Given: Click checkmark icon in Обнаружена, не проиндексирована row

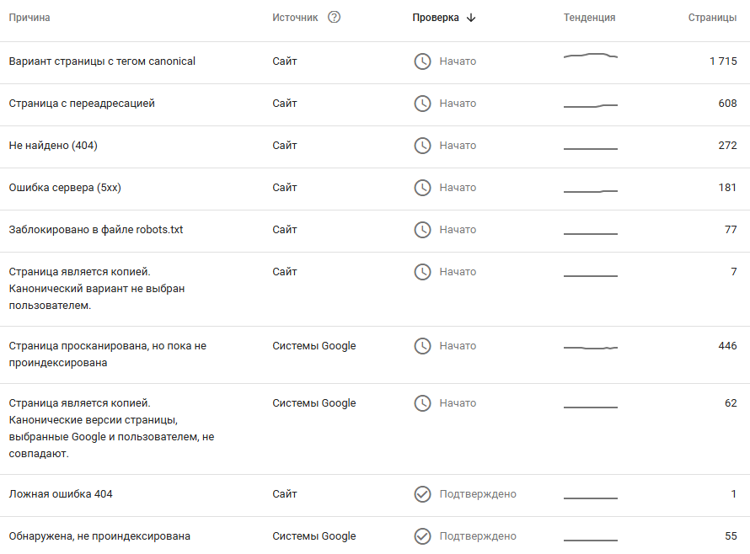Looking at the screenshot, I should 422,536.
